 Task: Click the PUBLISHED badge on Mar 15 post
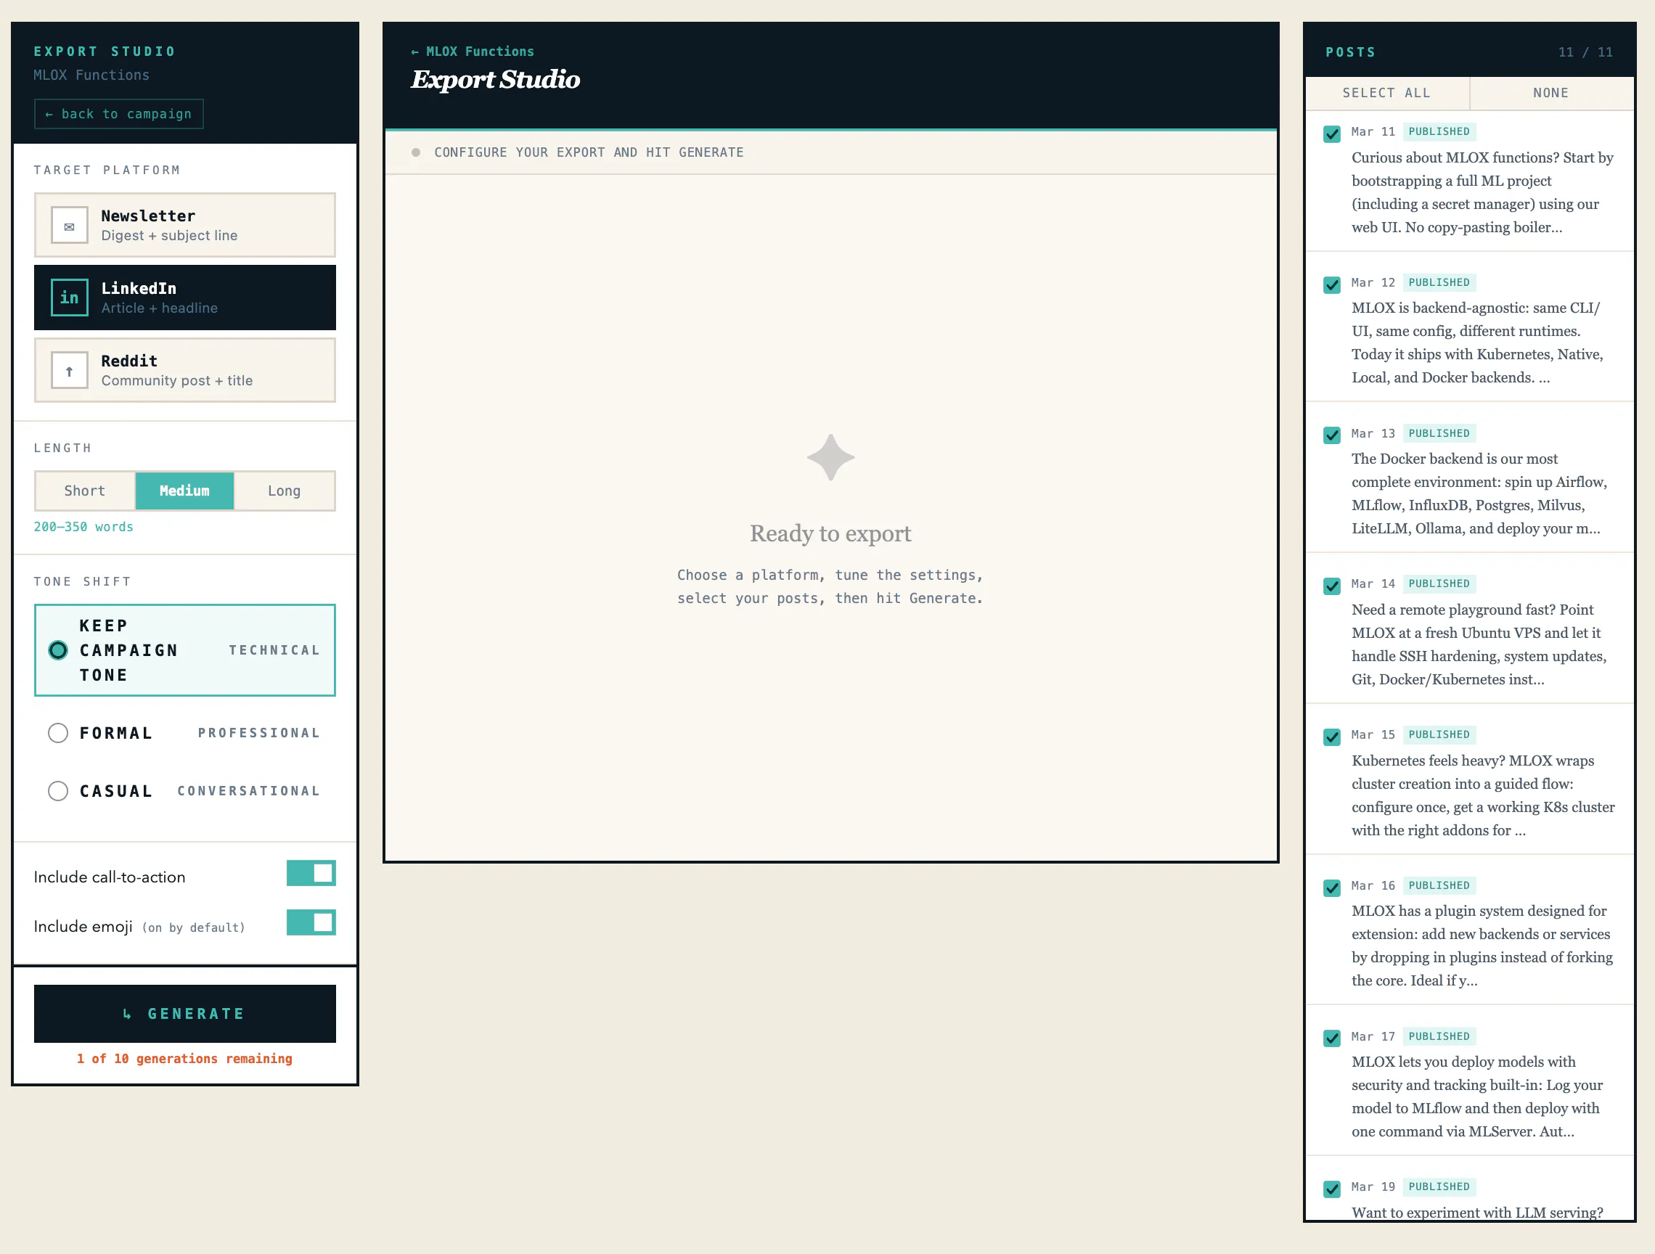[1439, 734]
